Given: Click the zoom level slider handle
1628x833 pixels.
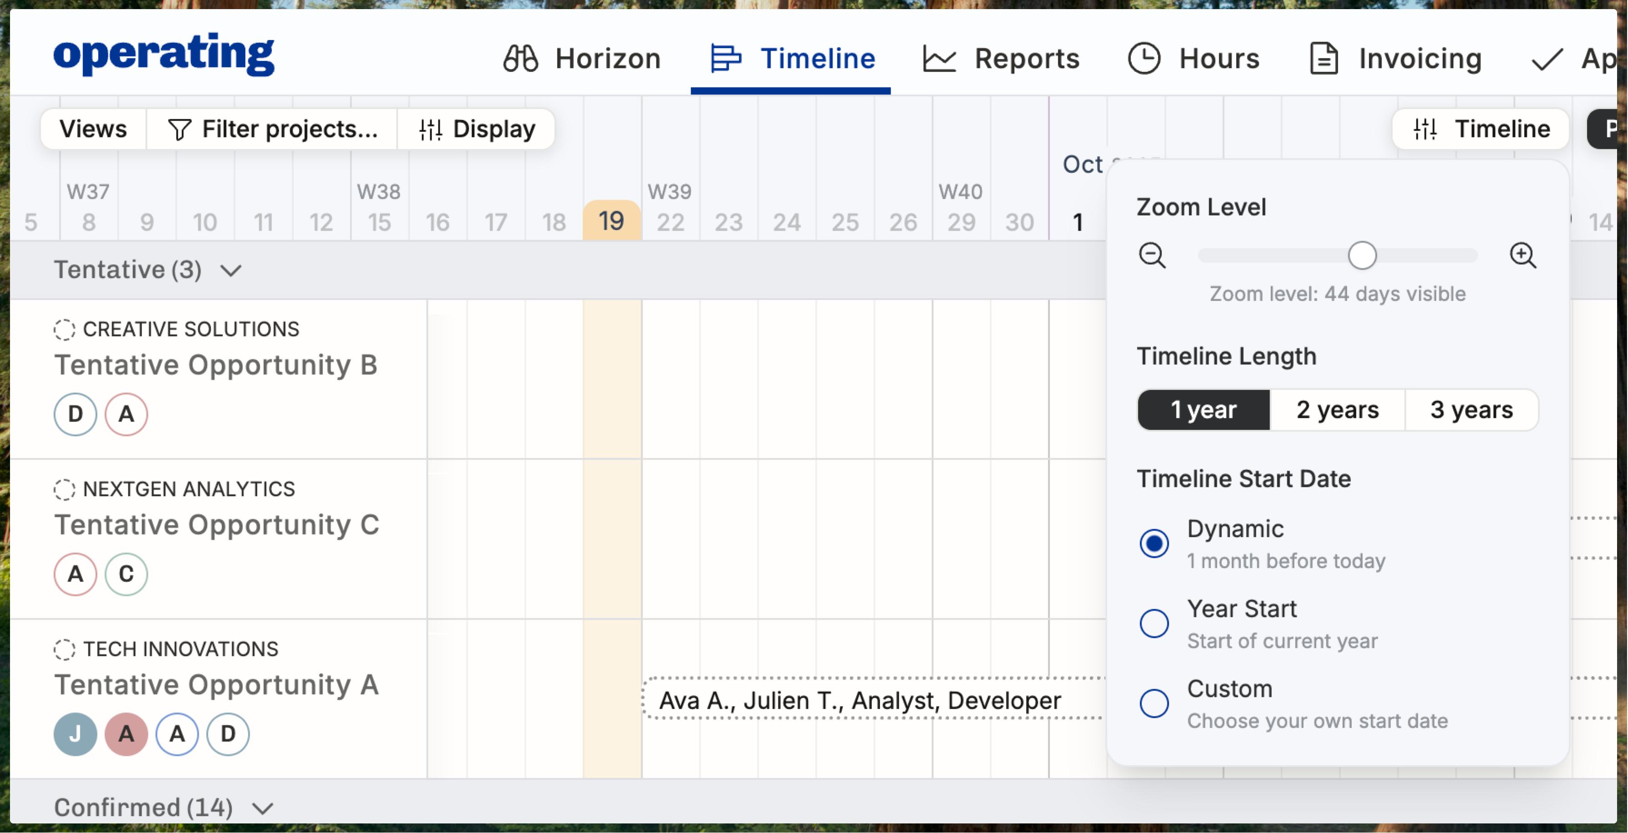Looking at the screenshot, I should (x=1362, y=256).
